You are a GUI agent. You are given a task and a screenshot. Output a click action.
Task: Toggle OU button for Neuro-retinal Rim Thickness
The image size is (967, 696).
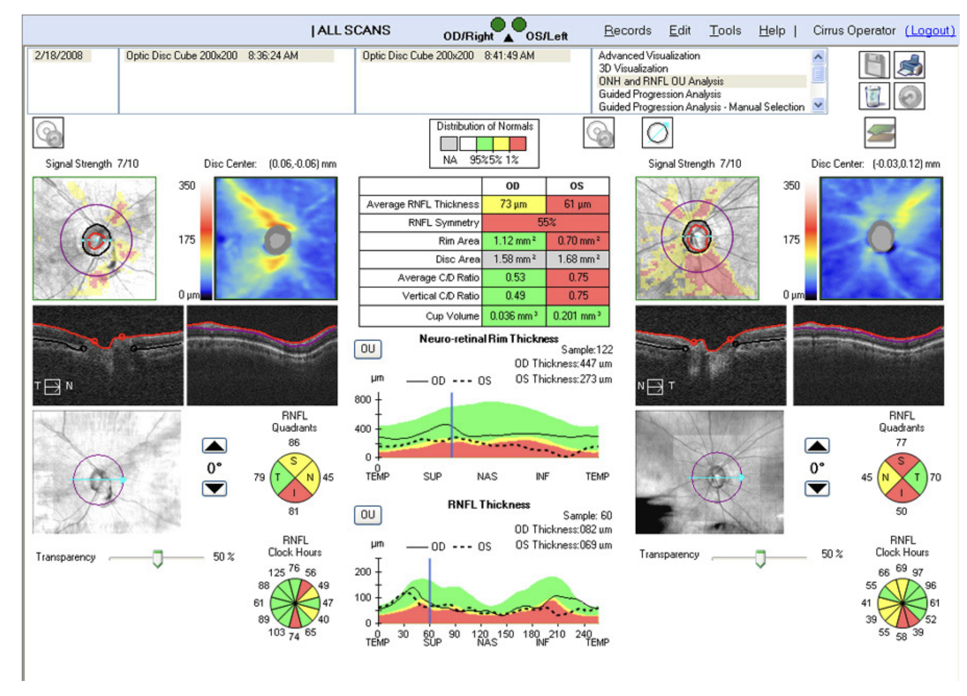pos(368,349)
